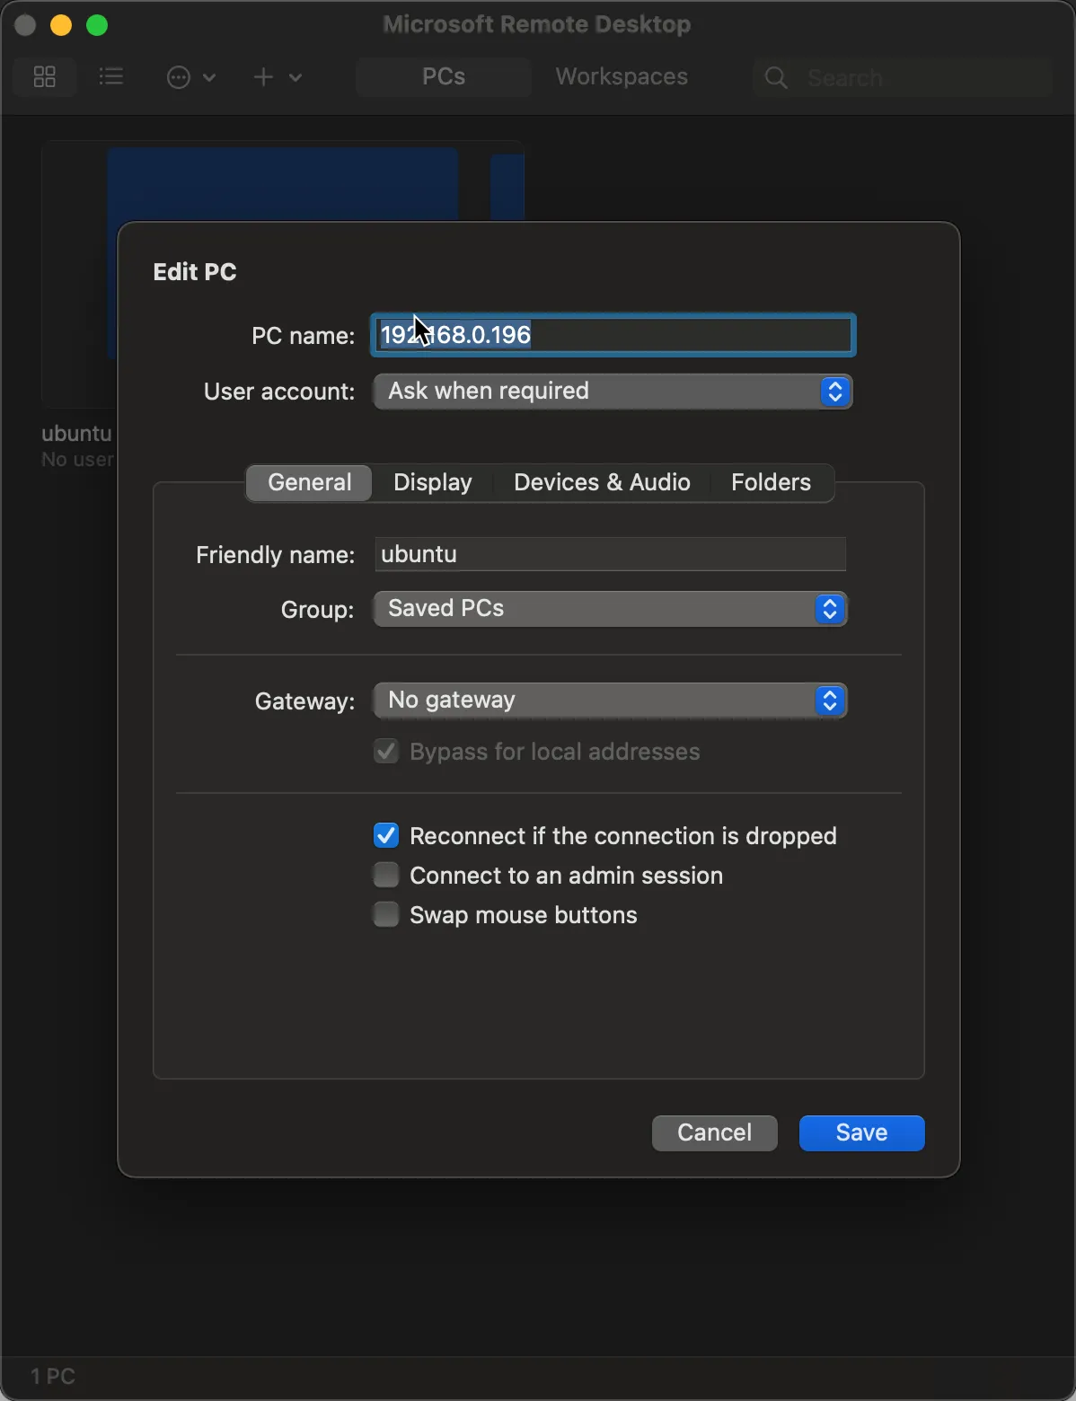Switch to Devices & Audio tab
Image resolution: width=1076 pixels, height=1401 pixels.
[602, 482]
